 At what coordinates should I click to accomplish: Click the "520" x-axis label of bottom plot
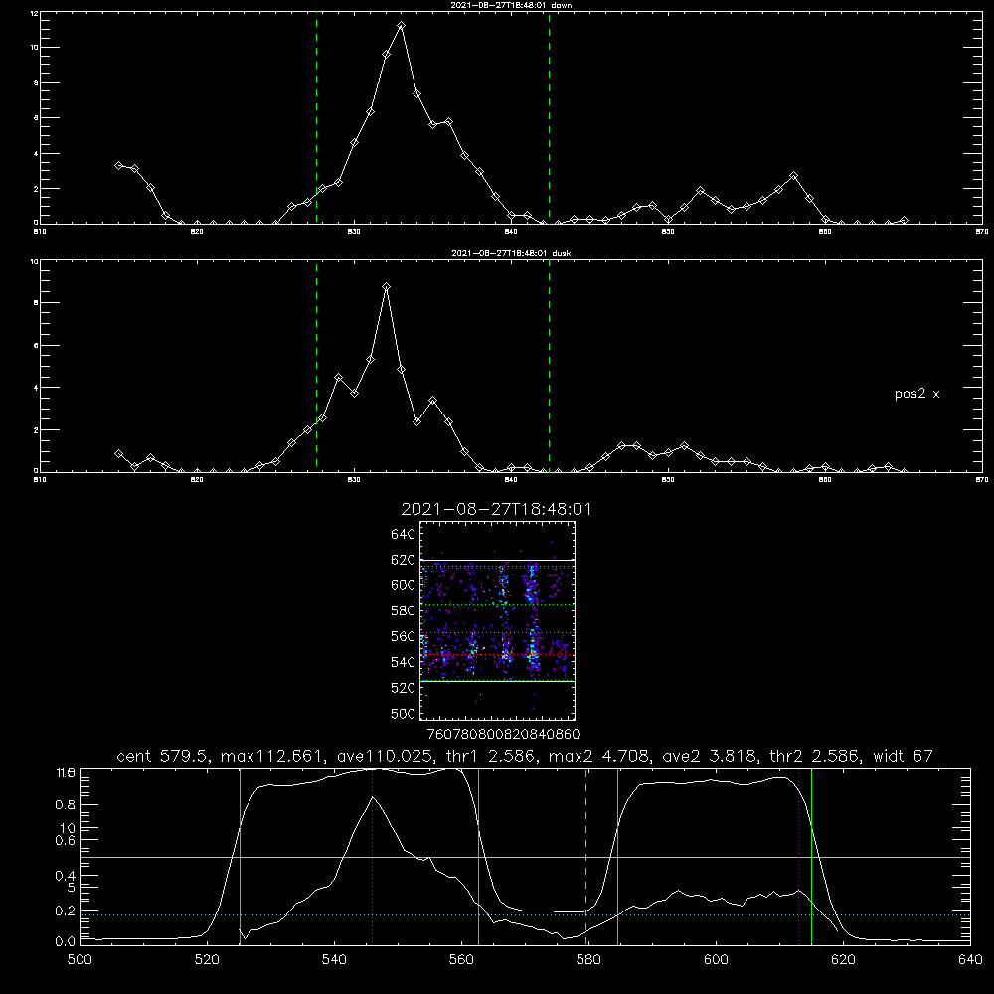[x=207, y=960]
